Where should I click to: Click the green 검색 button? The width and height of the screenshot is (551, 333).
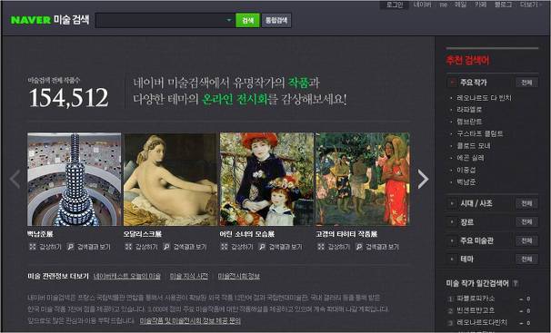[247, 20]
